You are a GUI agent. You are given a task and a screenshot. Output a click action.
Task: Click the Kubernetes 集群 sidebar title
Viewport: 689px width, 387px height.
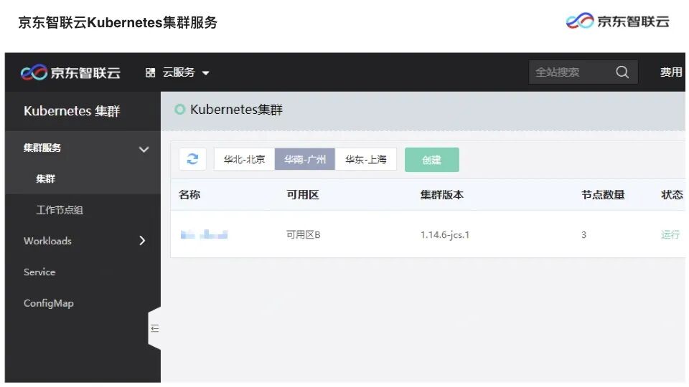point(72,111)
